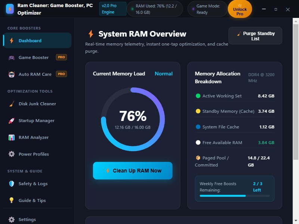Screen dimensions: 299x224
Task: Click the 1.12 GB cache value
Action: click(267, 127)
